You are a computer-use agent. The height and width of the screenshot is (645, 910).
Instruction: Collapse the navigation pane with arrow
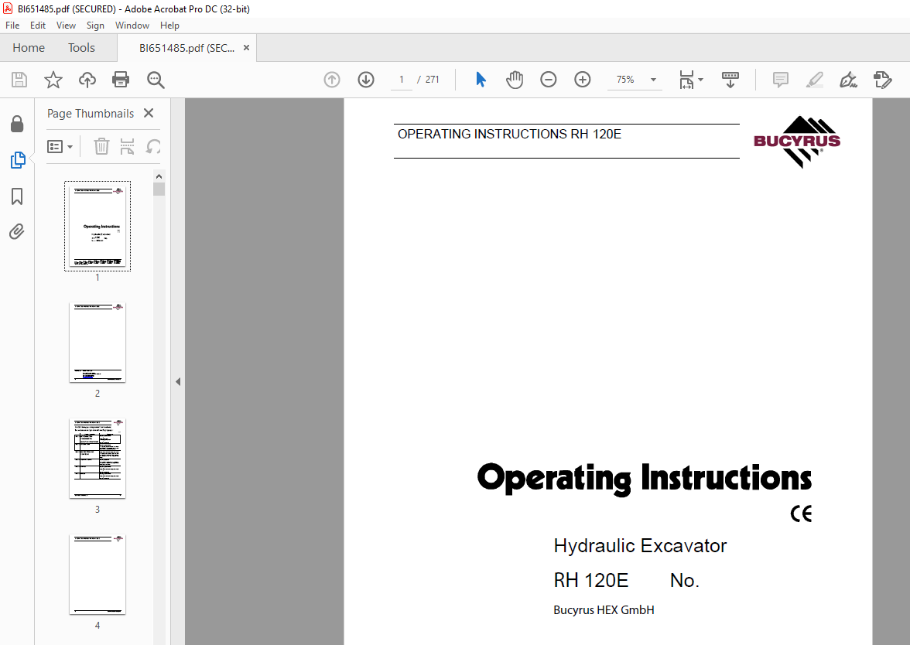point(178,382)
